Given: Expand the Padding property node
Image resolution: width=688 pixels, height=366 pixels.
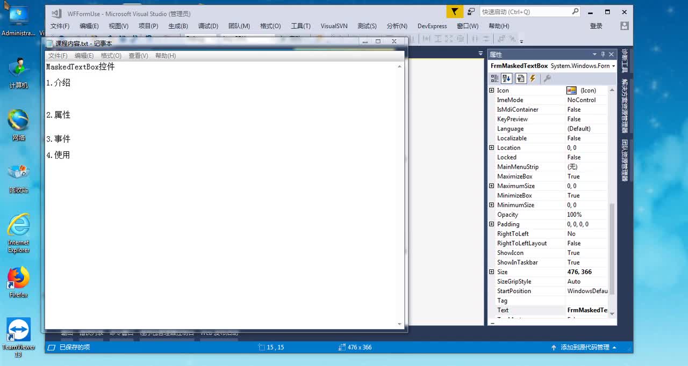Looking at the screenshot, I should pos(491,224).
